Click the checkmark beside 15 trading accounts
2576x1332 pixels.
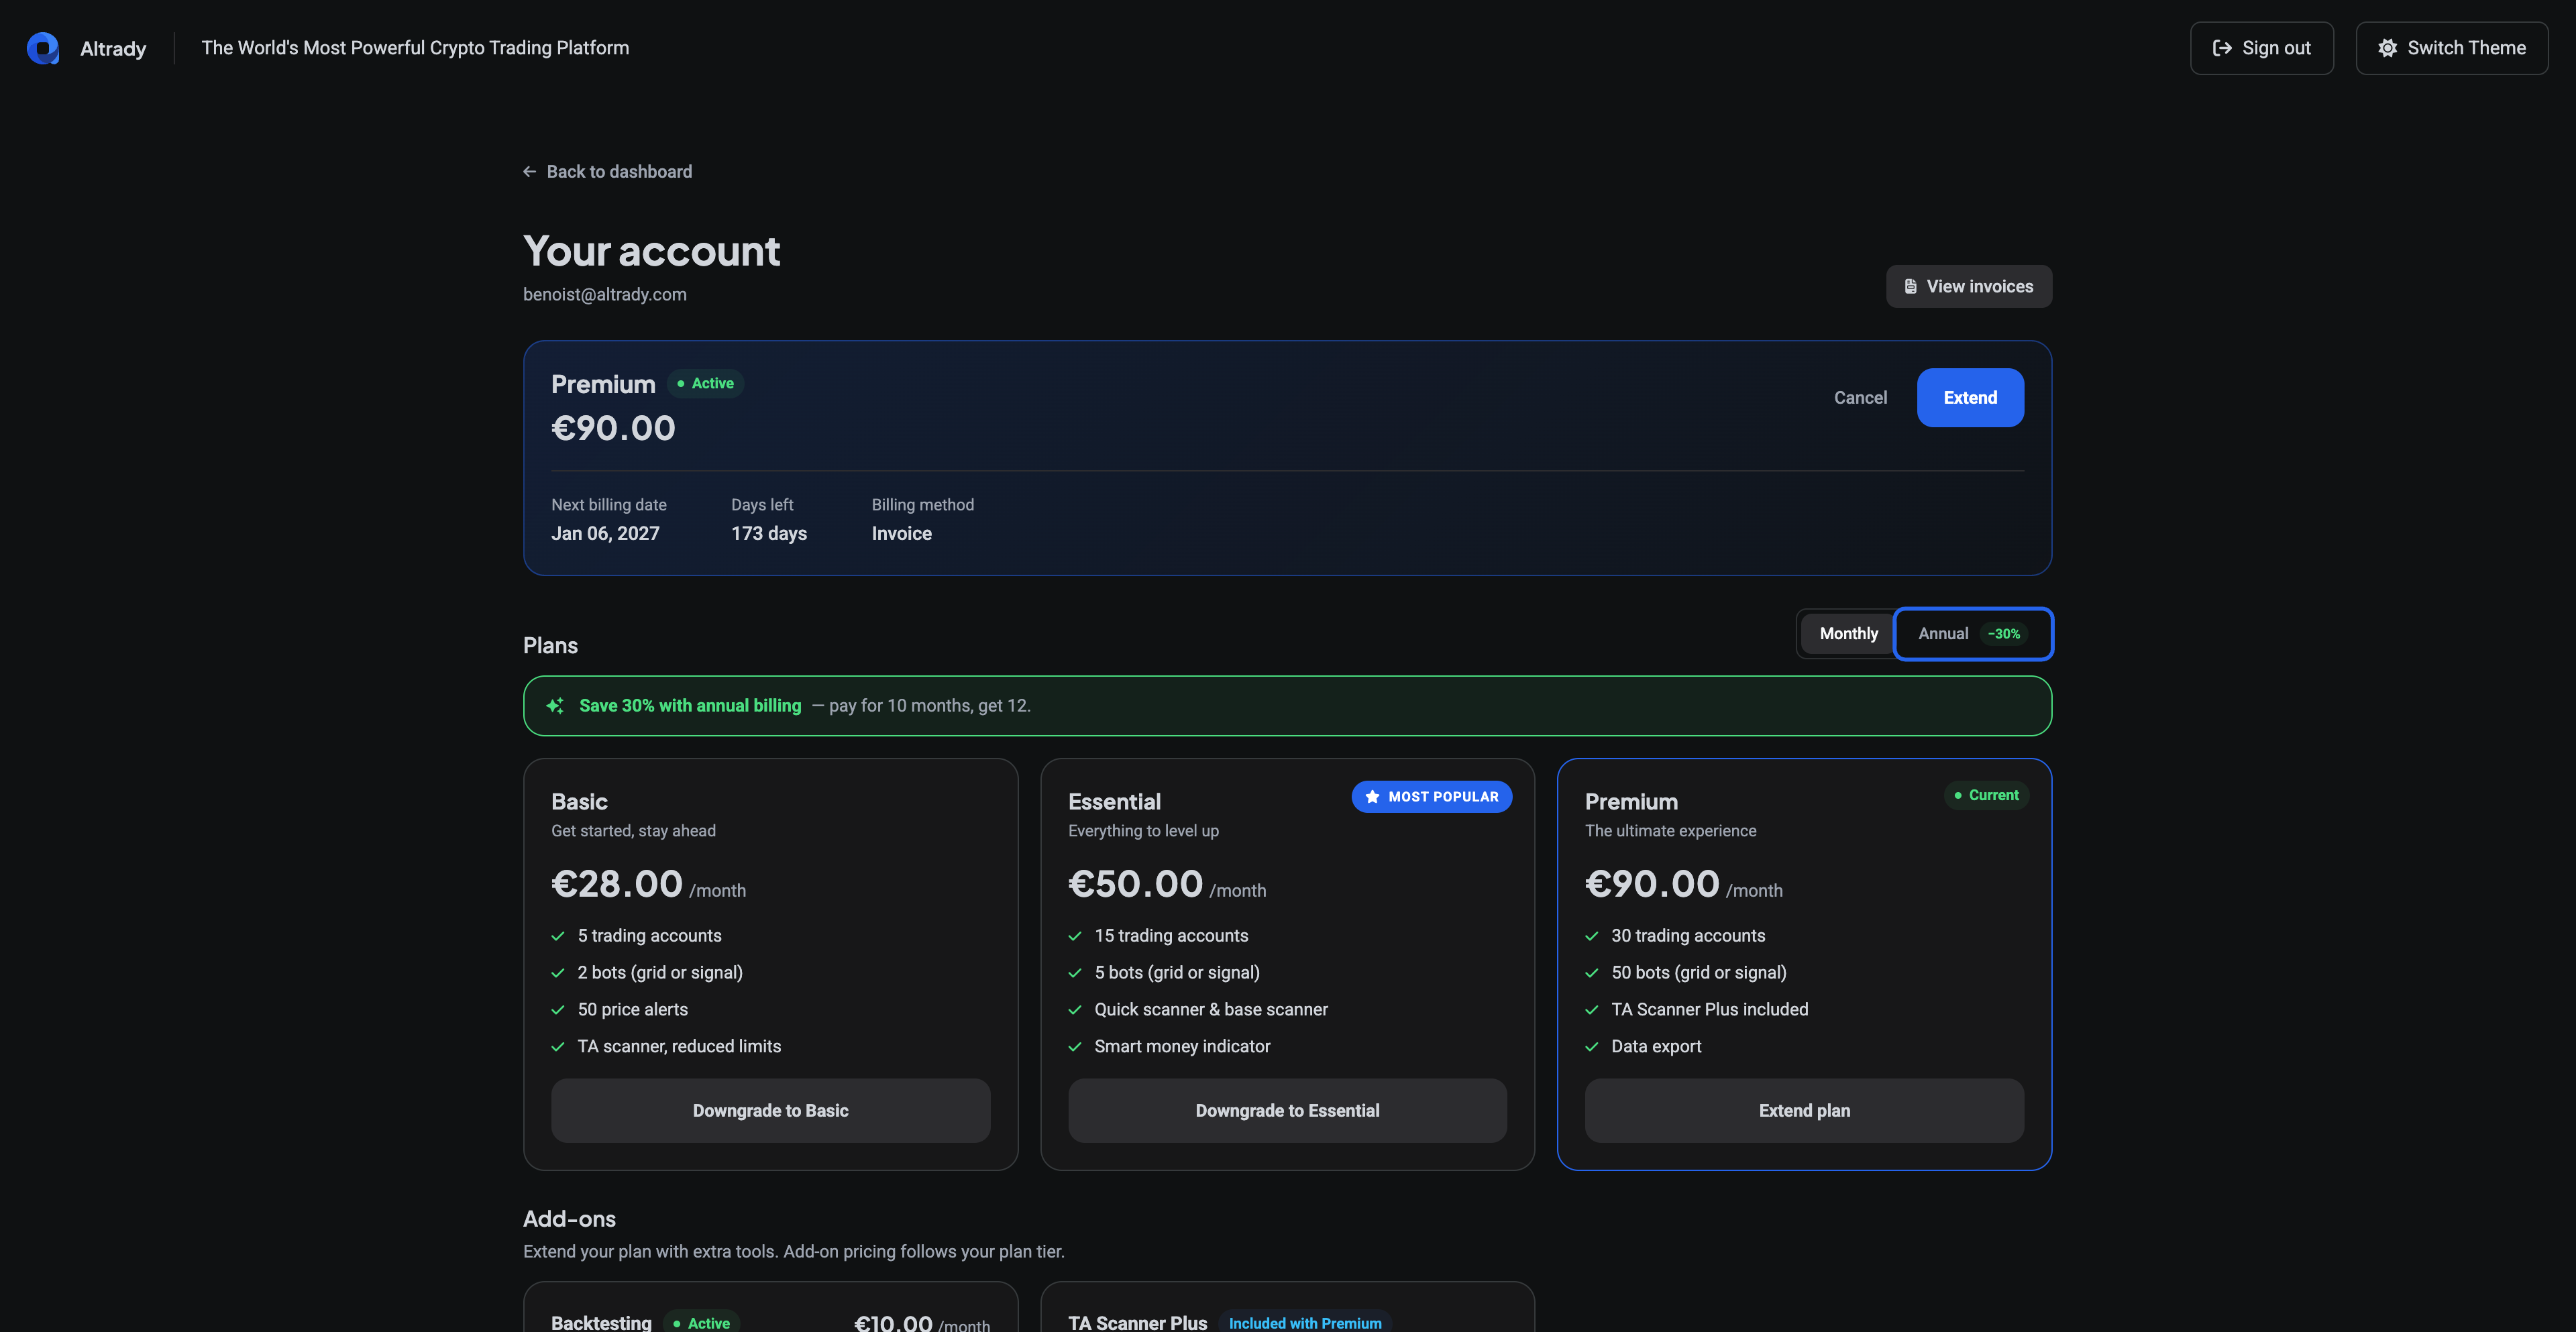click(1075, 936)
